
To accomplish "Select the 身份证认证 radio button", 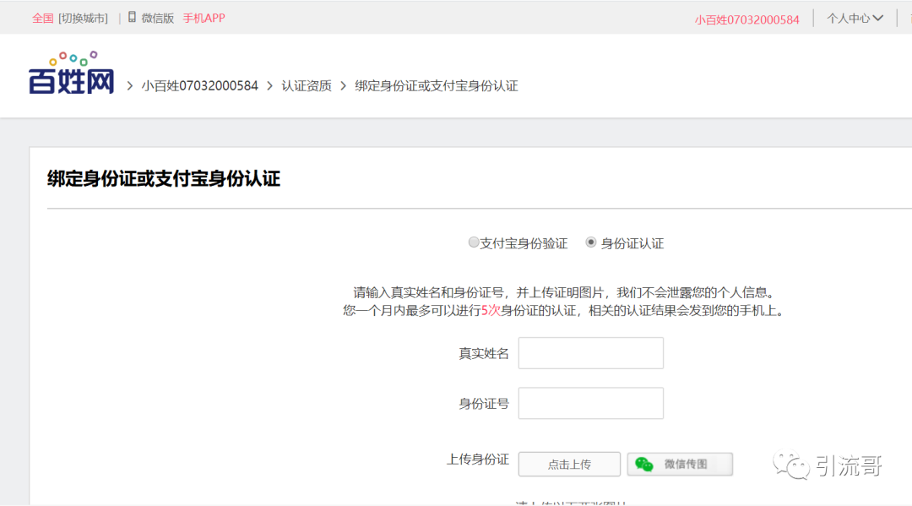I will click(x=591, y=243).
